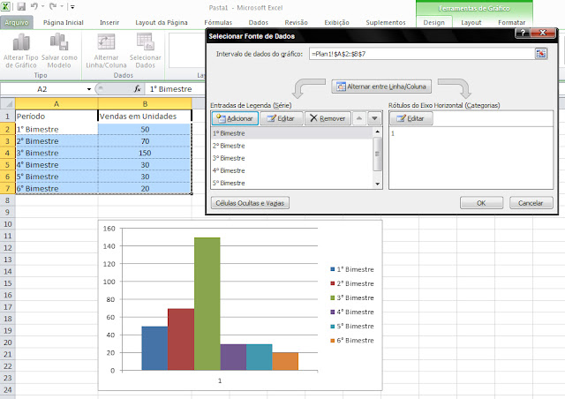Click the formula bar showing 1° Bimestre
The image size is (565, 399).
(x=175, y=89)
